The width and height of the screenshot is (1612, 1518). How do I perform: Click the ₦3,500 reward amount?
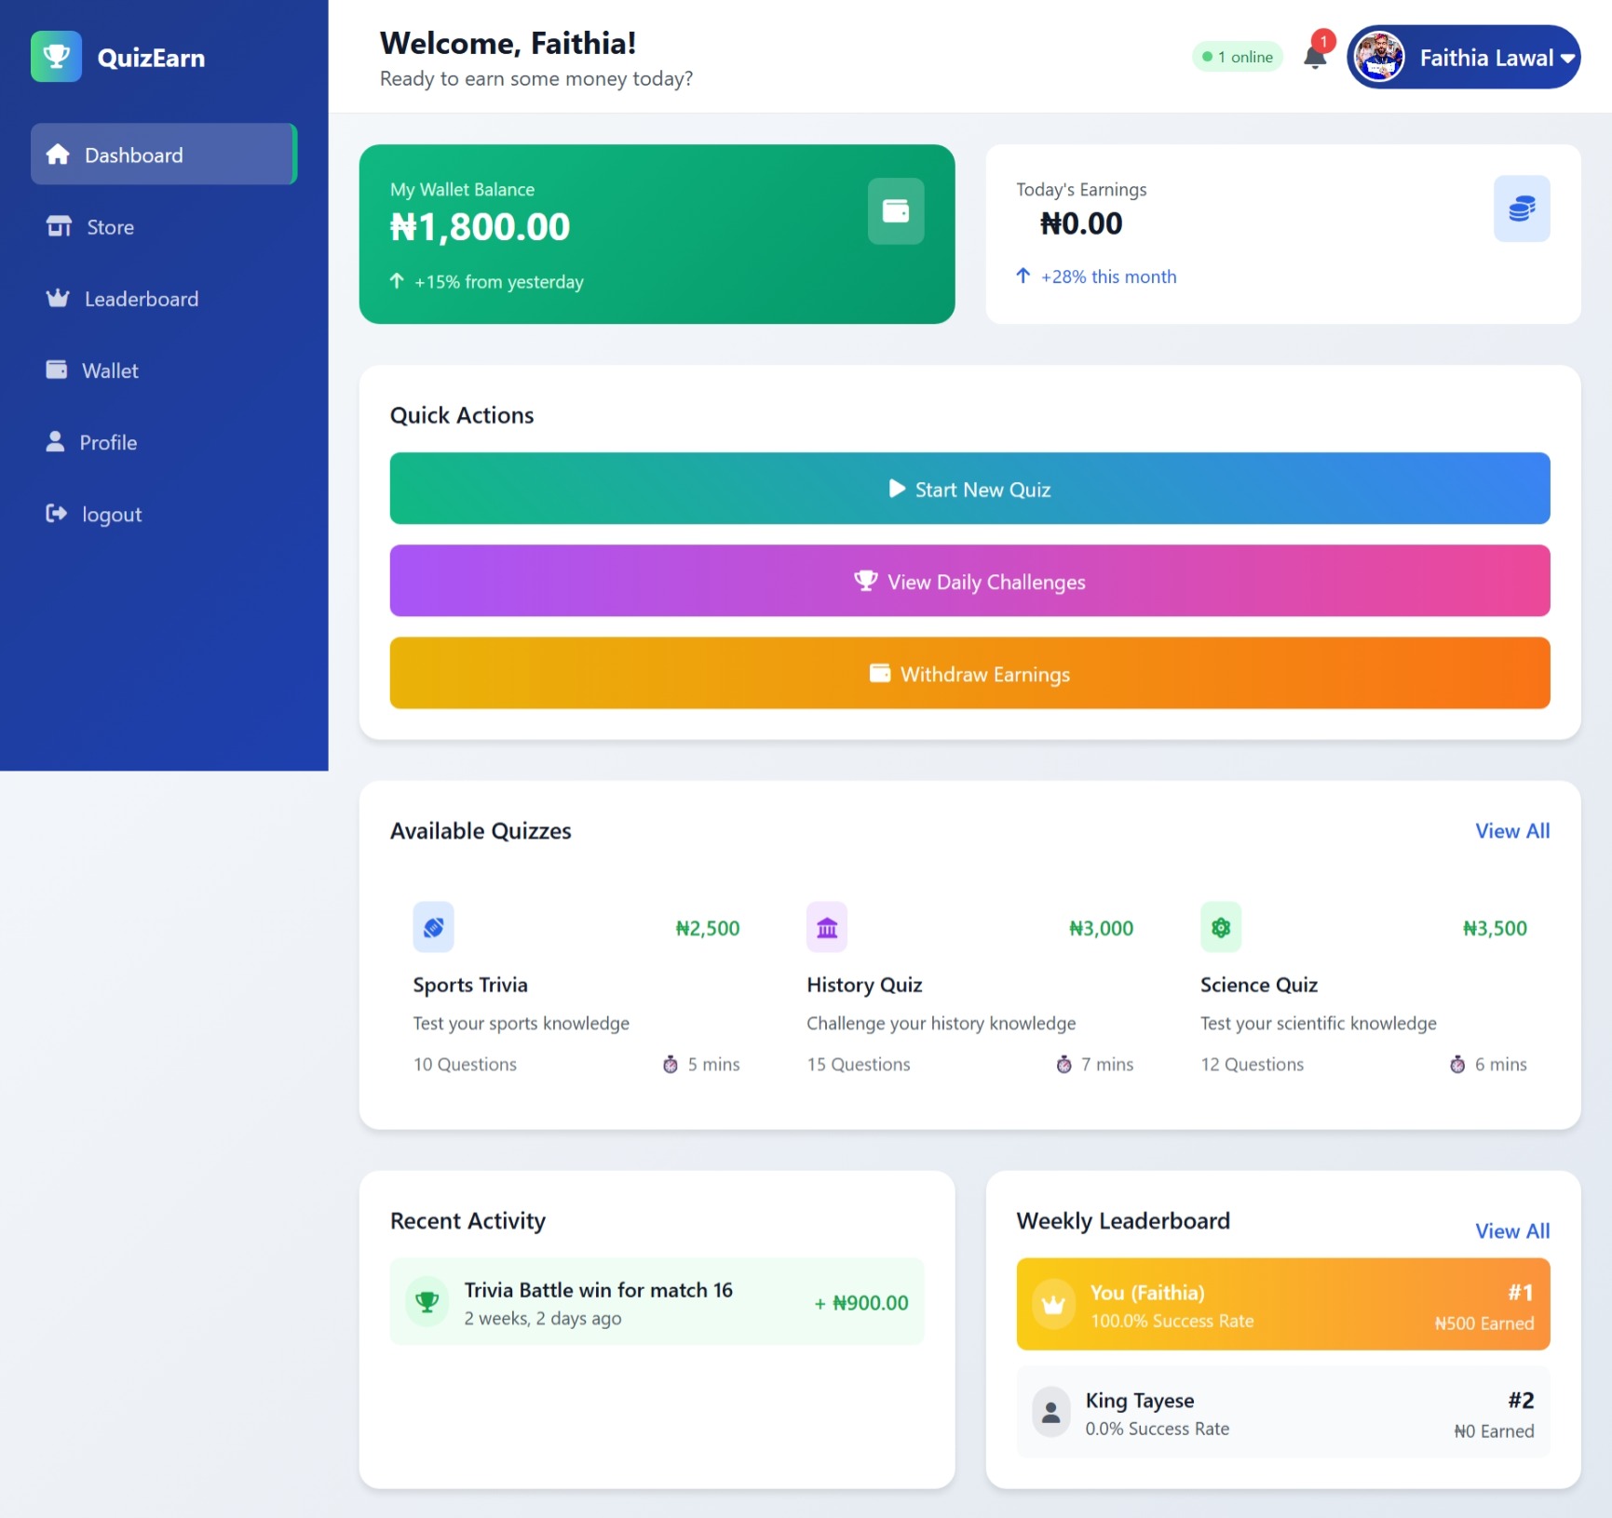1495,928
